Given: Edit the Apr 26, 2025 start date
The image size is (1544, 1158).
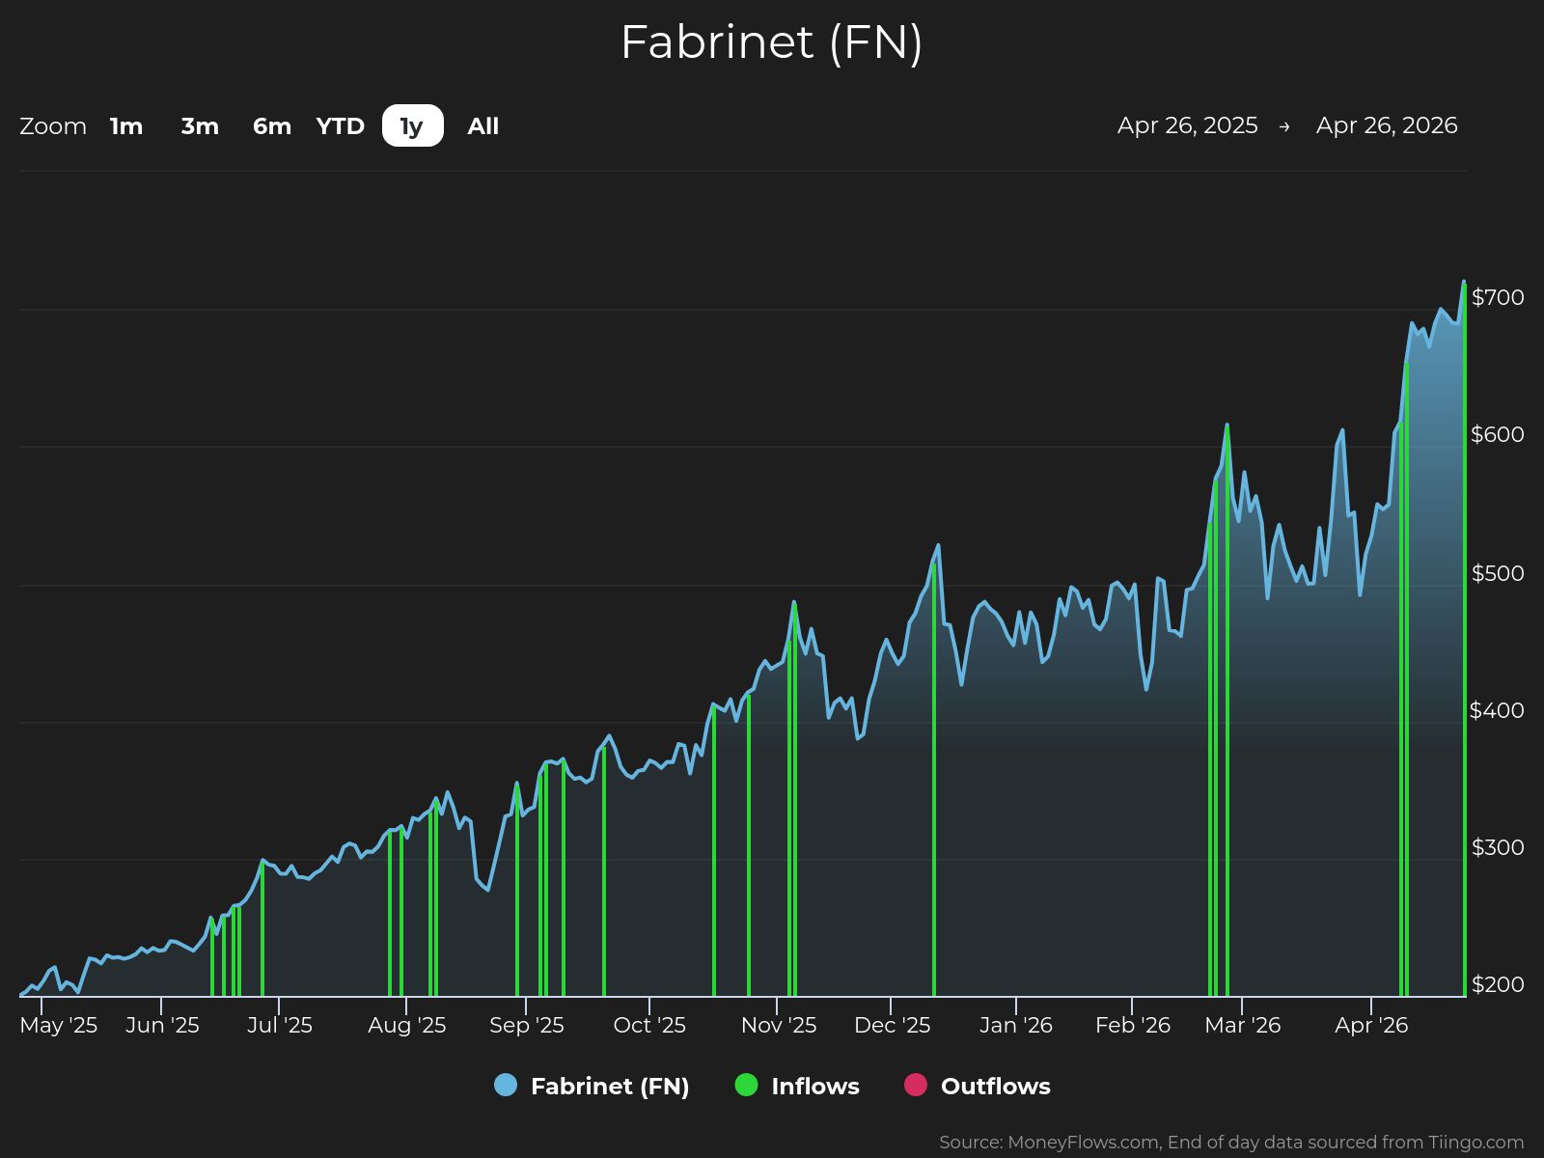Looking at the screenshot, I should coord(1187,125).
